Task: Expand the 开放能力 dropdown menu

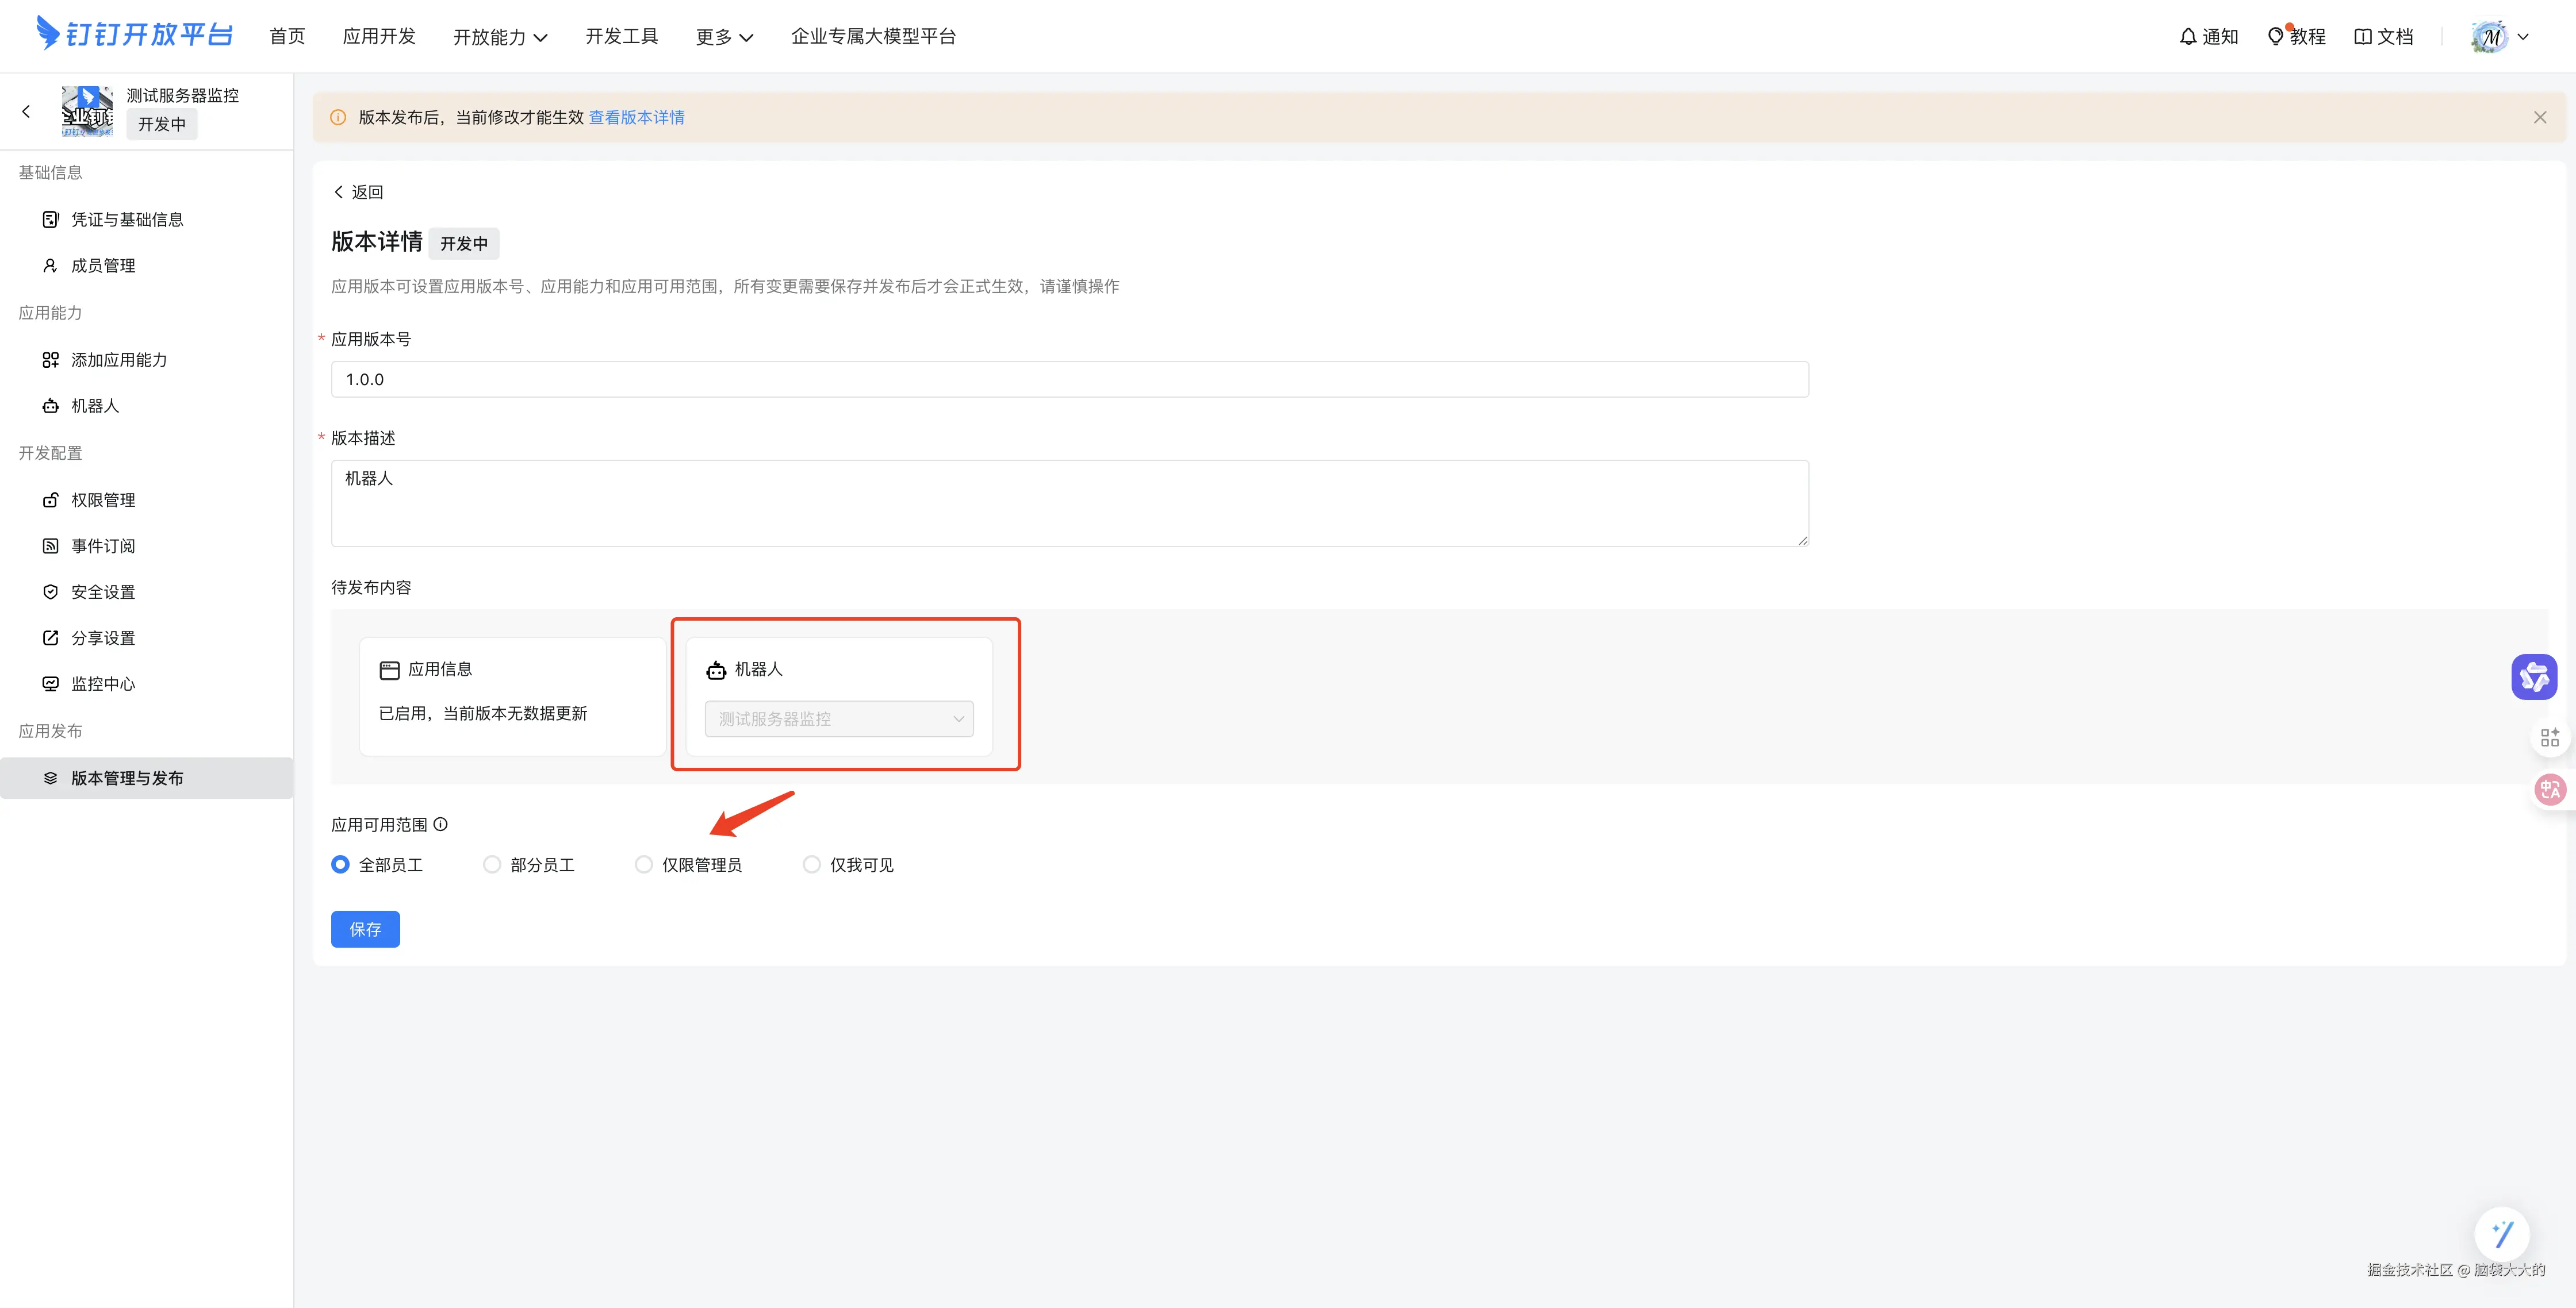Action: pyautogui.click(x=500, y=37)
